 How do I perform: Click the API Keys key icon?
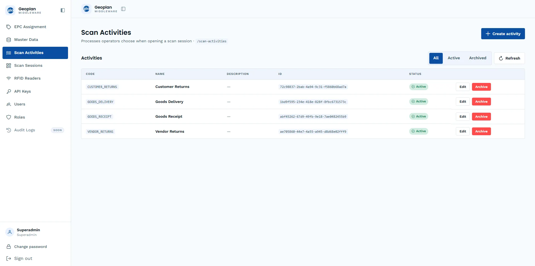pyautogui.click(x=9, y=91)
